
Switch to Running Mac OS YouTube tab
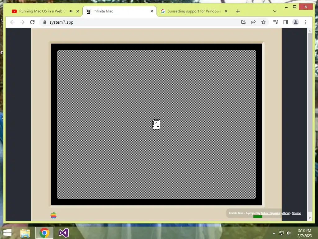click(x=43, y=11)
